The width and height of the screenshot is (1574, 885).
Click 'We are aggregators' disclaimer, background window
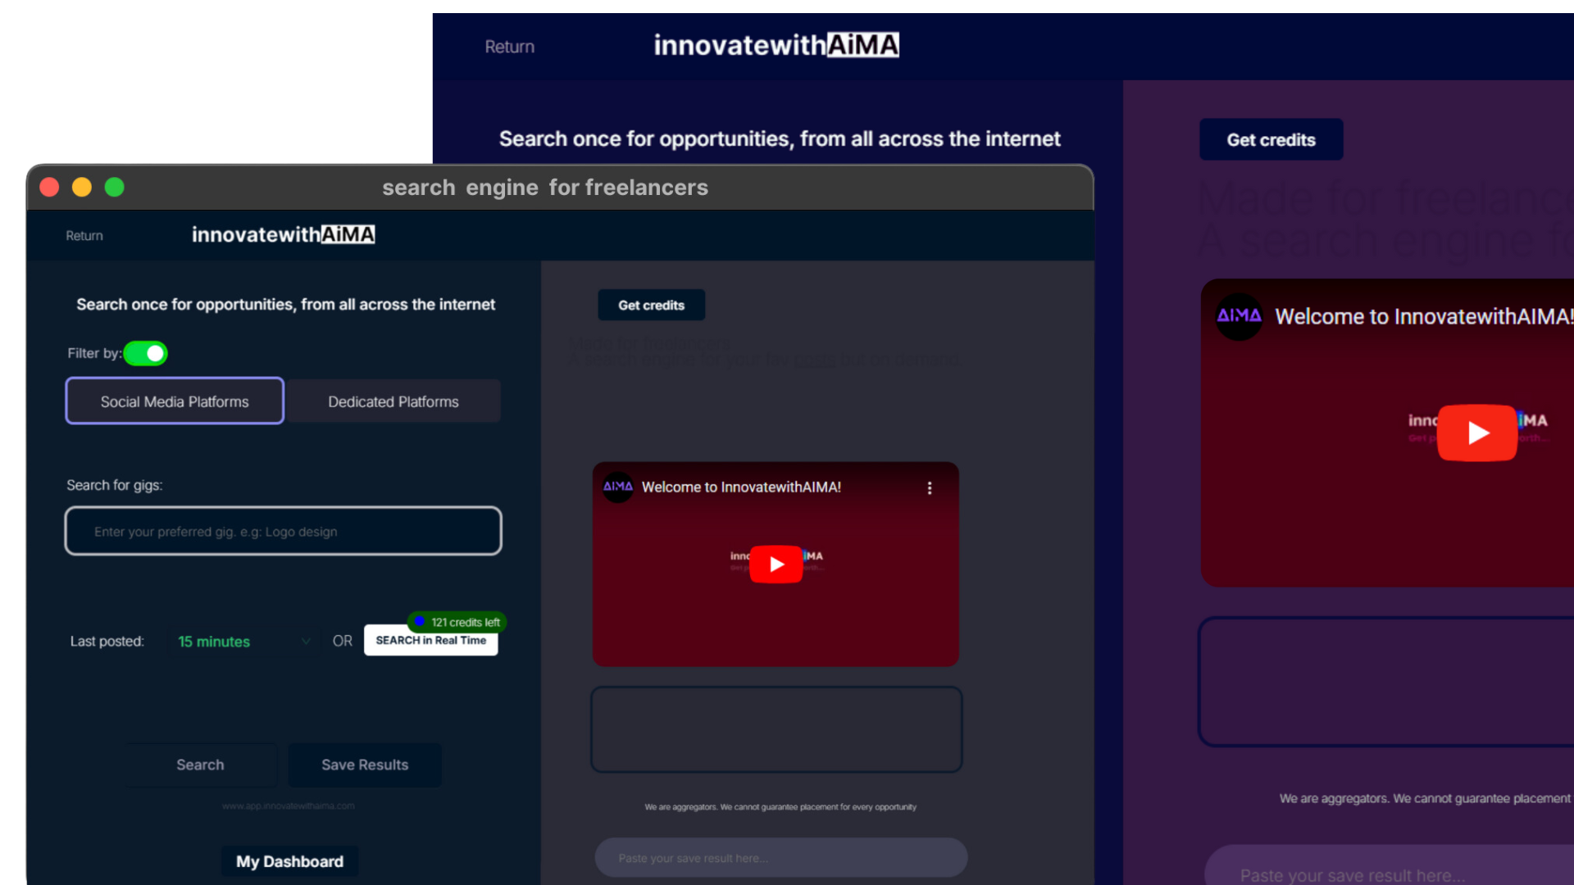[x=1426, y=798]
